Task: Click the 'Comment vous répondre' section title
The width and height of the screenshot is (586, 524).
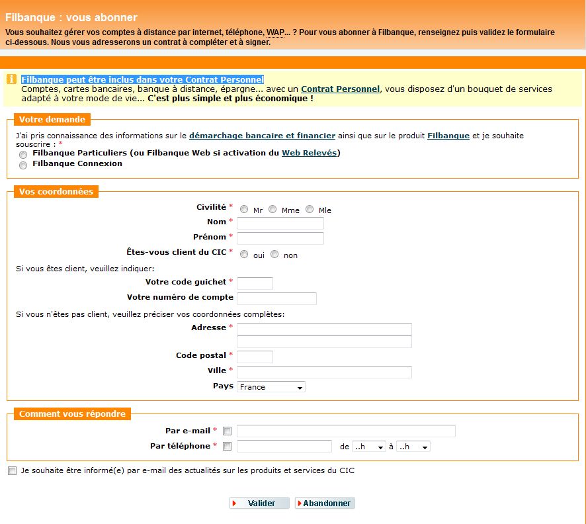Action: 72,414
